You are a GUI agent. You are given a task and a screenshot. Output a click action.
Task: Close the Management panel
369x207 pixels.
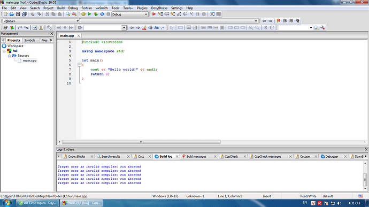click(52, 34)
